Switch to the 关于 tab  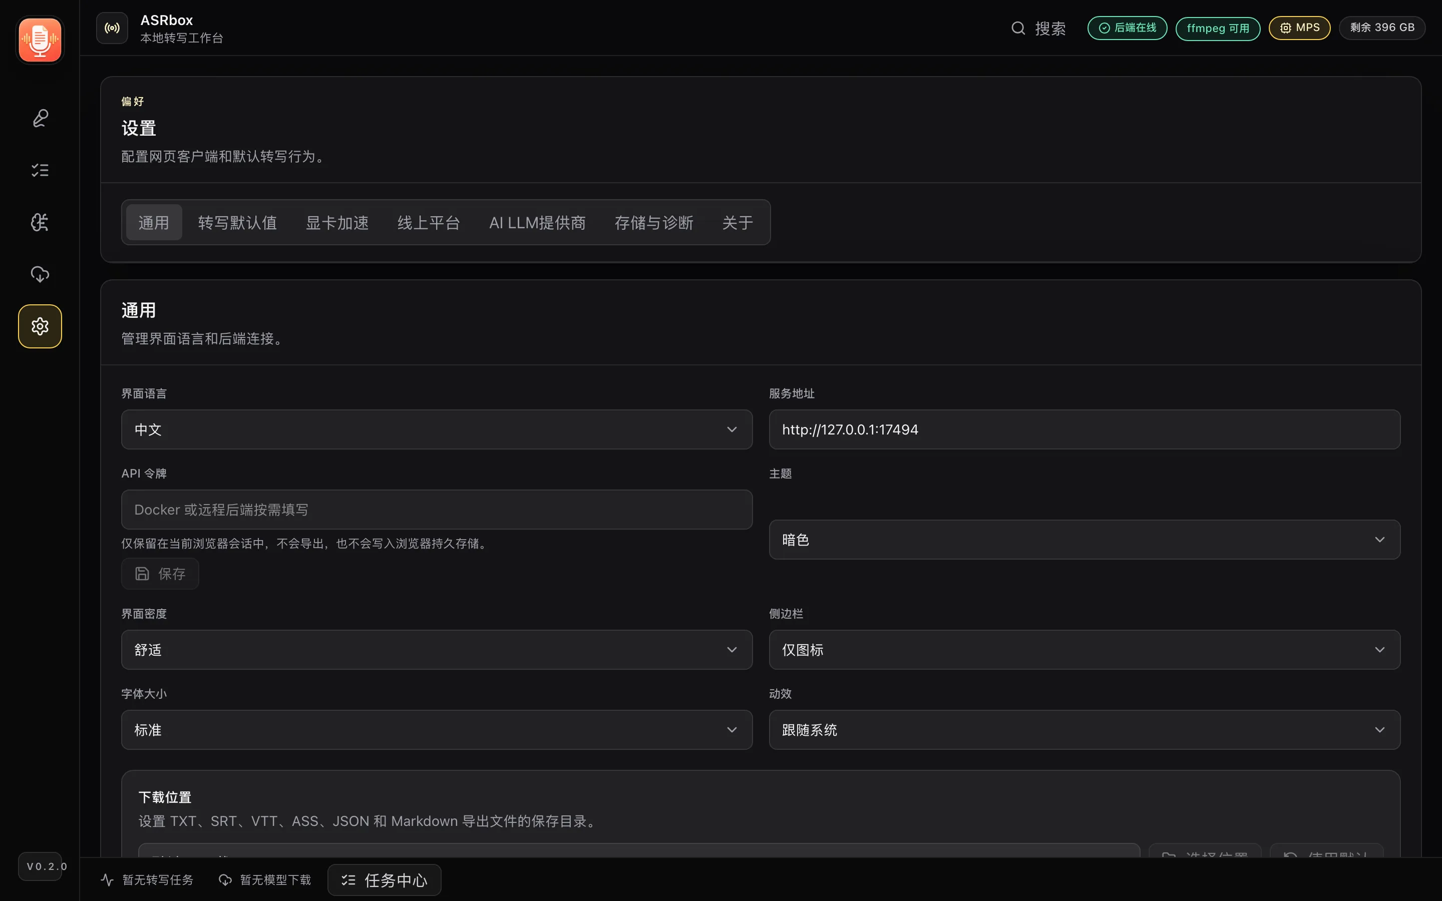point(737,222)
